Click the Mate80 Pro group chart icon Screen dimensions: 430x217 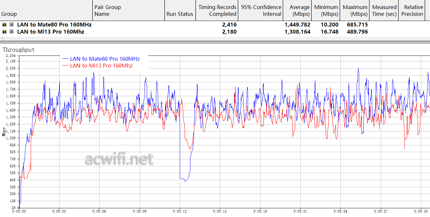(x=5, y=25)
